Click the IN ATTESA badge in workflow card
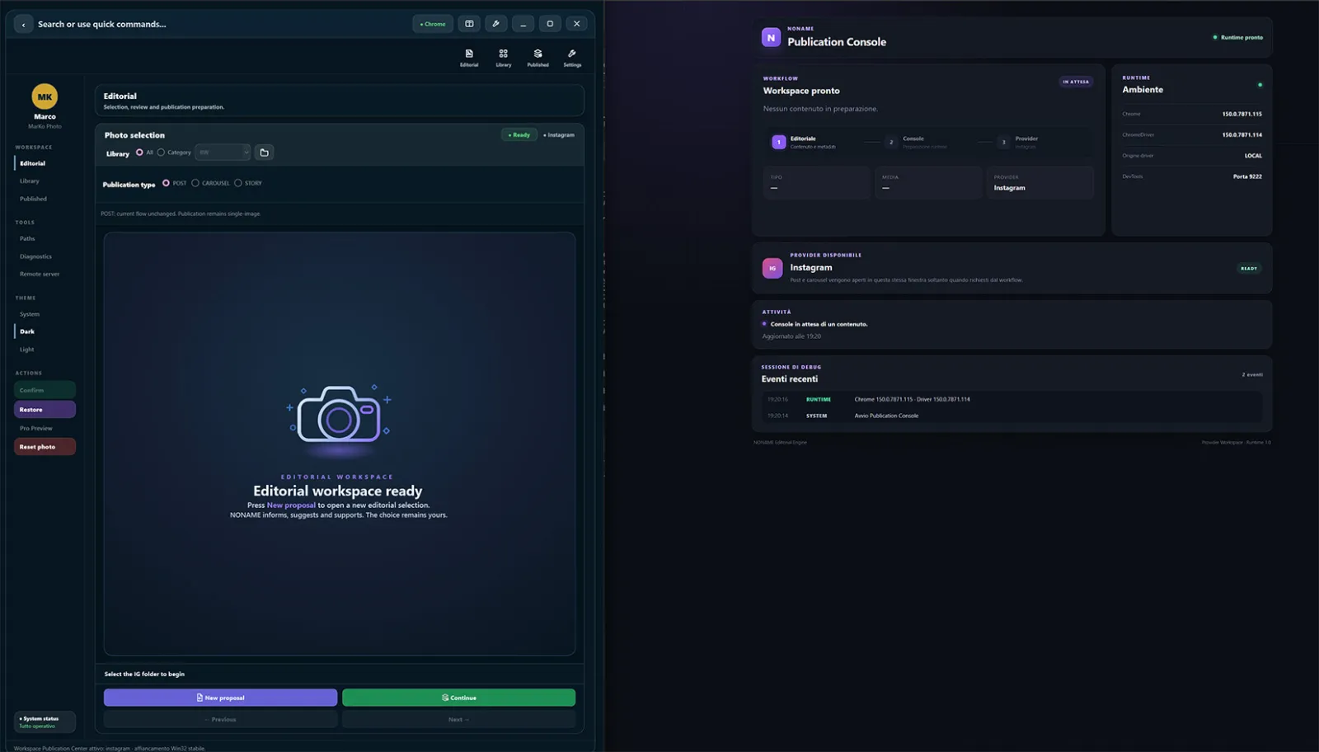Image resolution: width=1319 pixels, height=752 pixels. tap(1076, 82)
